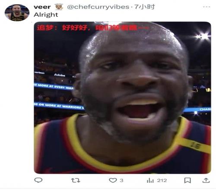Select the tweet text Alright

tap(46, 15)
